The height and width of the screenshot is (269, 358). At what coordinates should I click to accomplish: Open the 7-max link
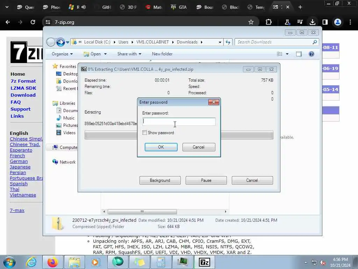[17, 210]
